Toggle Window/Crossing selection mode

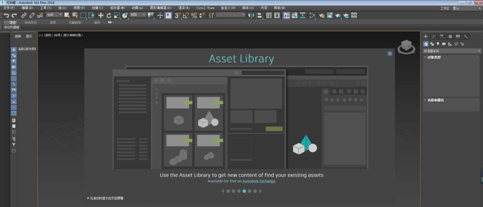point(92,15)
